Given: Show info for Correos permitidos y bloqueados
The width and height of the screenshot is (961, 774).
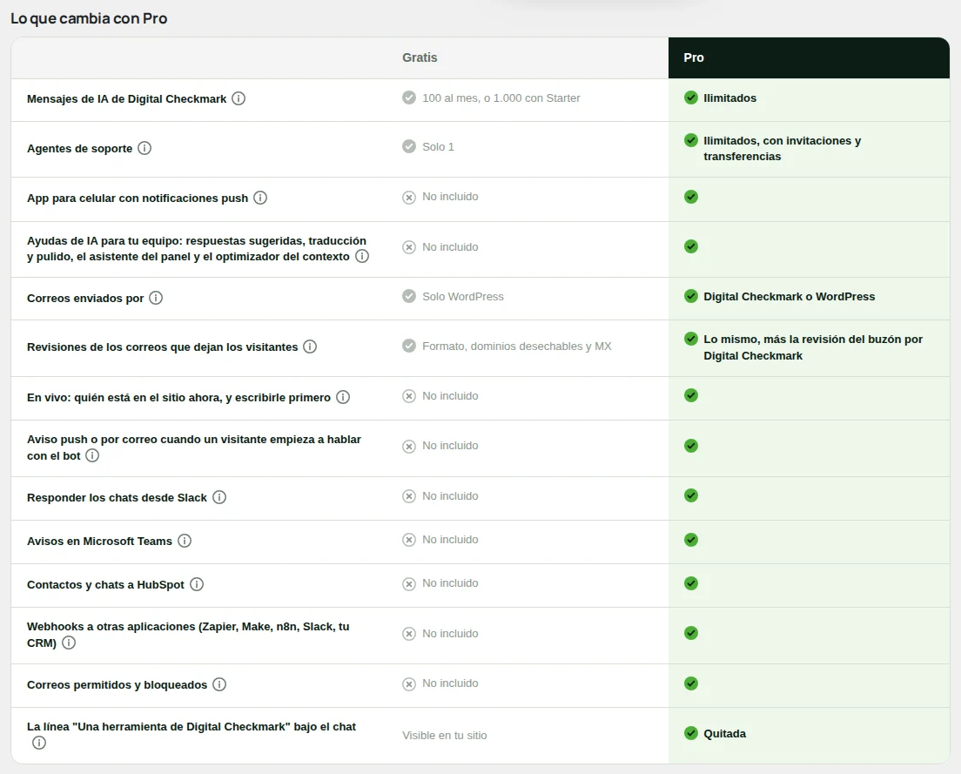Looking at the screenshot, I should [219, 684].
